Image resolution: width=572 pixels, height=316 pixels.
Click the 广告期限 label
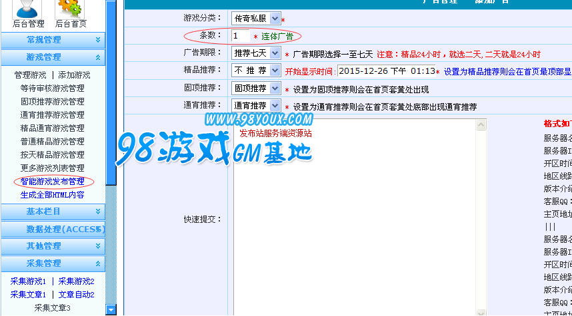203,53
